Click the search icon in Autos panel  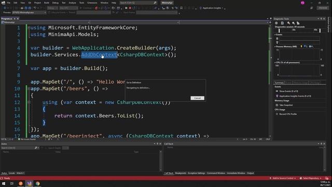point(36,148)
